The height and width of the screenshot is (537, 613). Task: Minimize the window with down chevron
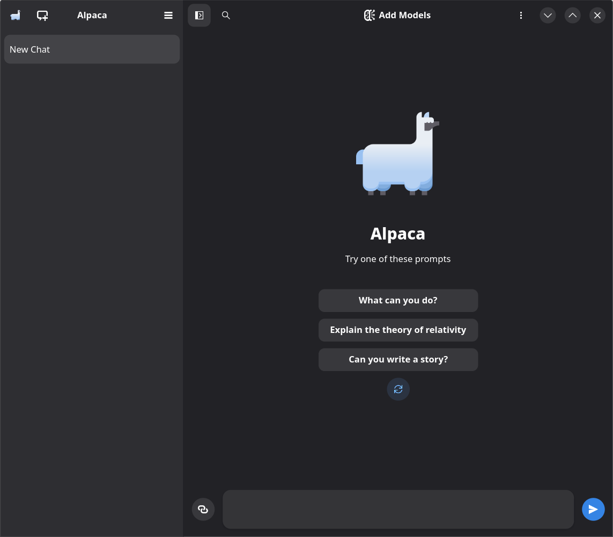(548, 15)
